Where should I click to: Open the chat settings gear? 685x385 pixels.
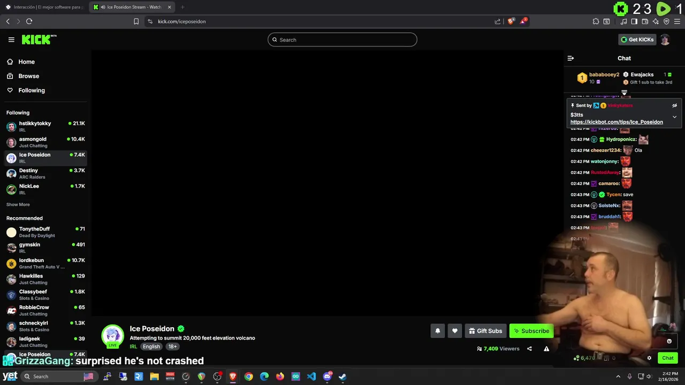tap(649, 358)
